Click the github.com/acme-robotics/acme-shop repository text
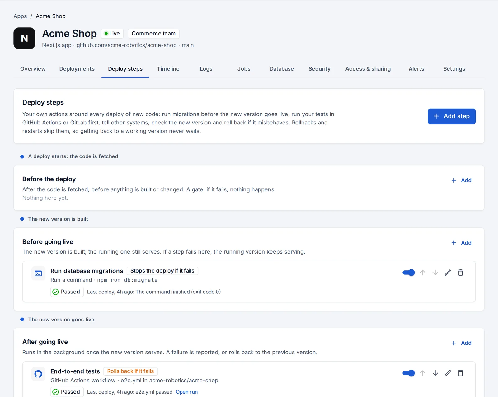This screenshot has height=397, width=498. pos(127,45)
